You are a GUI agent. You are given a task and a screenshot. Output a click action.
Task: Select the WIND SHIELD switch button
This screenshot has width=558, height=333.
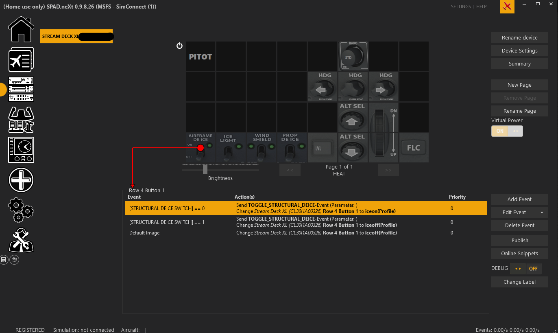pyautogui.click(x=262, y=148)
